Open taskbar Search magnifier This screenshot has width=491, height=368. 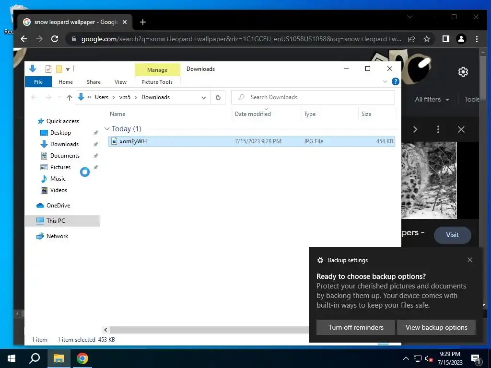35,358
